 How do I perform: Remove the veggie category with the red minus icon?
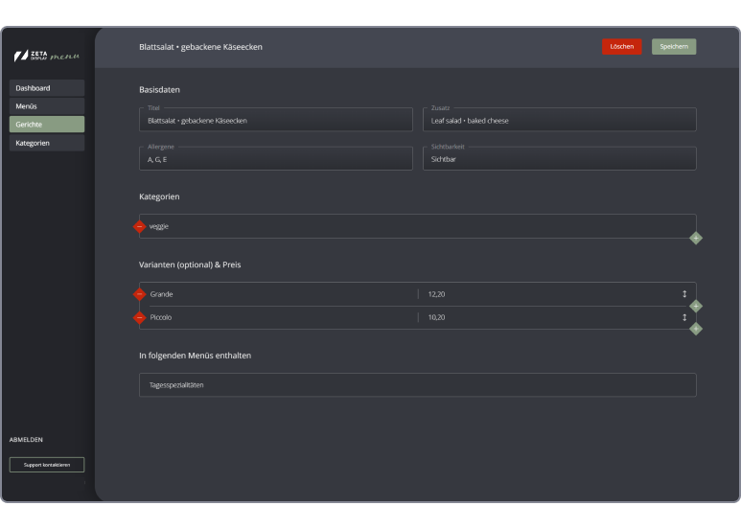click(139, 227)
